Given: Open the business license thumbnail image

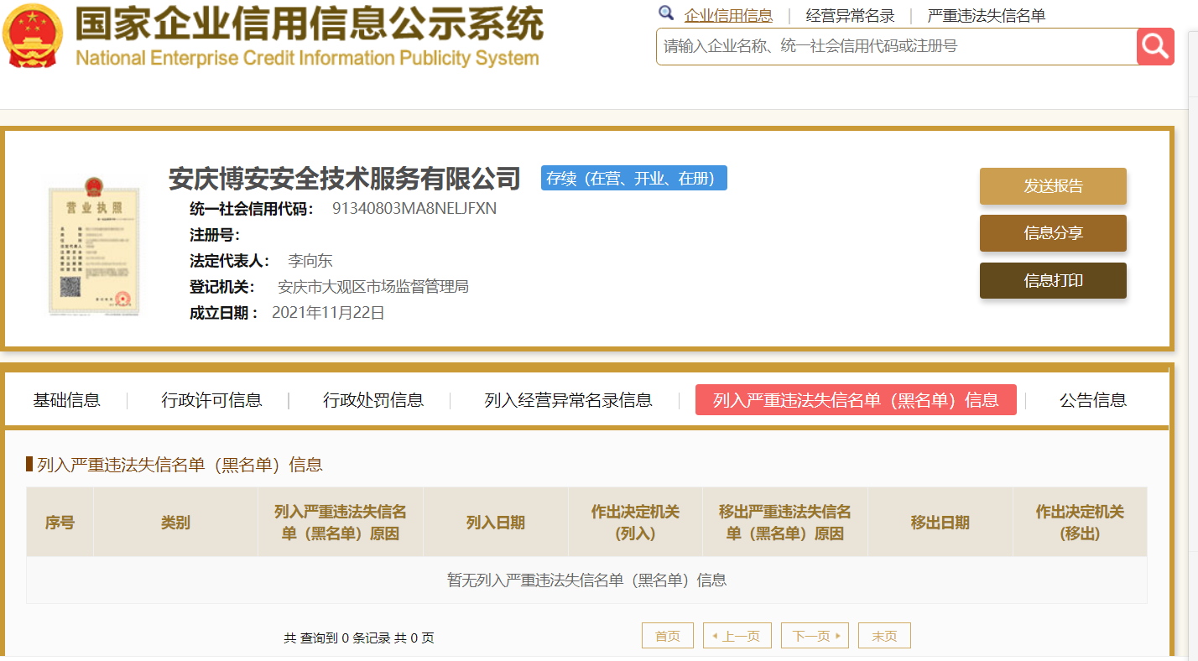Looking at the screenshot, I should pyautogui.click(x=92, y=247).
